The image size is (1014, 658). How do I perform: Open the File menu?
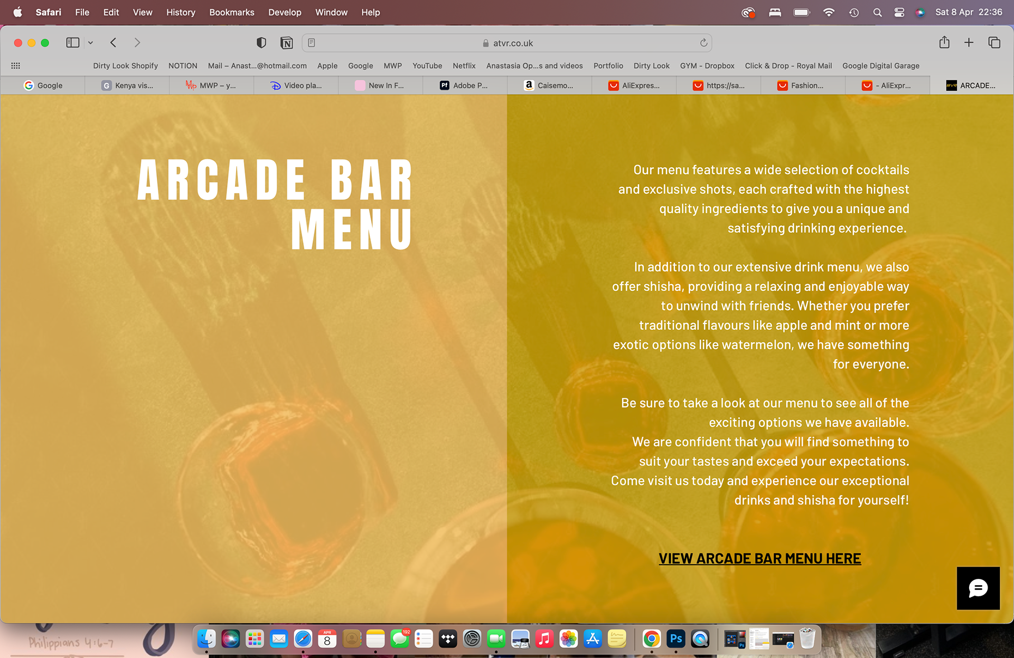pos(82,12)
